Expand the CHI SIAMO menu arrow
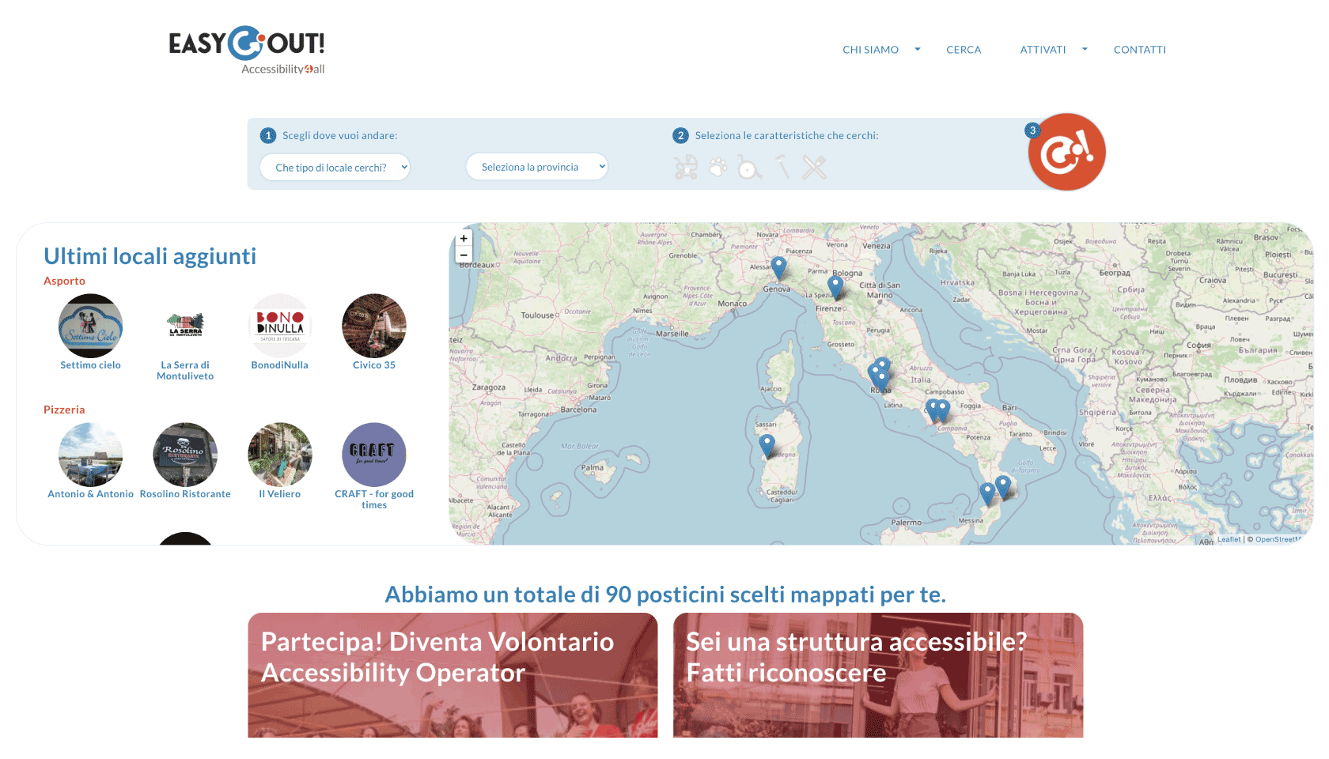 918,49
